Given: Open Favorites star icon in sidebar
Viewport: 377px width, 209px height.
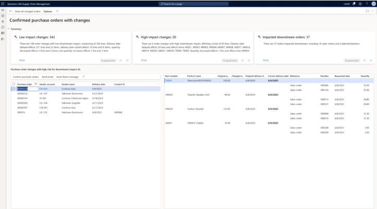Looking at the screenshot, I should tap(3, 21).
